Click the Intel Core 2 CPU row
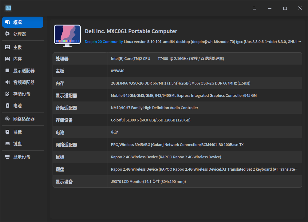Viewport: 308px width, 222px height. 177,58
